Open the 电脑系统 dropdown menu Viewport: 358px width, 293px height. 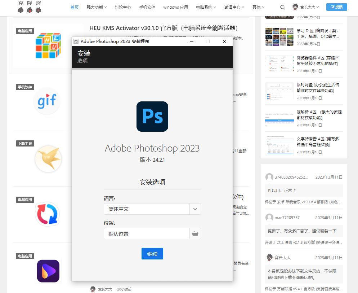(206, 7)
